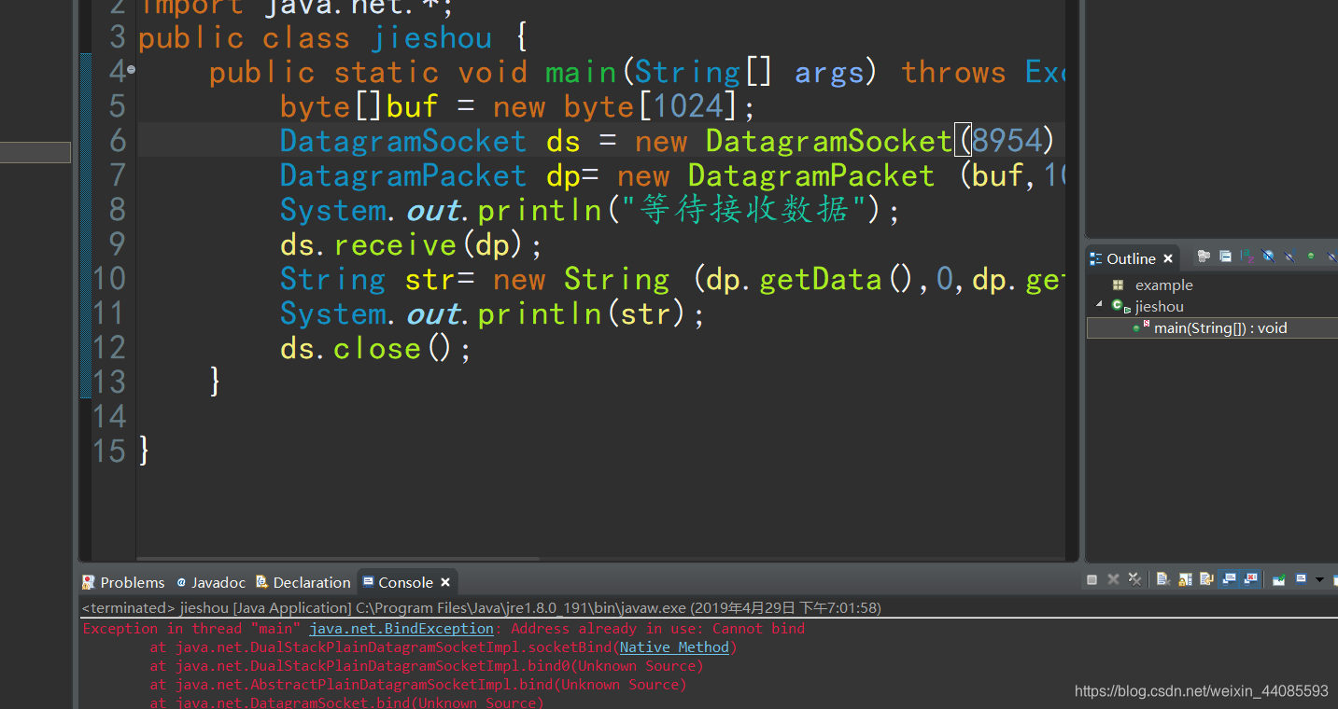1338x709 pixels.
Task: Click the Native Method link in stack trace
Action: click(x=674, y=647)
